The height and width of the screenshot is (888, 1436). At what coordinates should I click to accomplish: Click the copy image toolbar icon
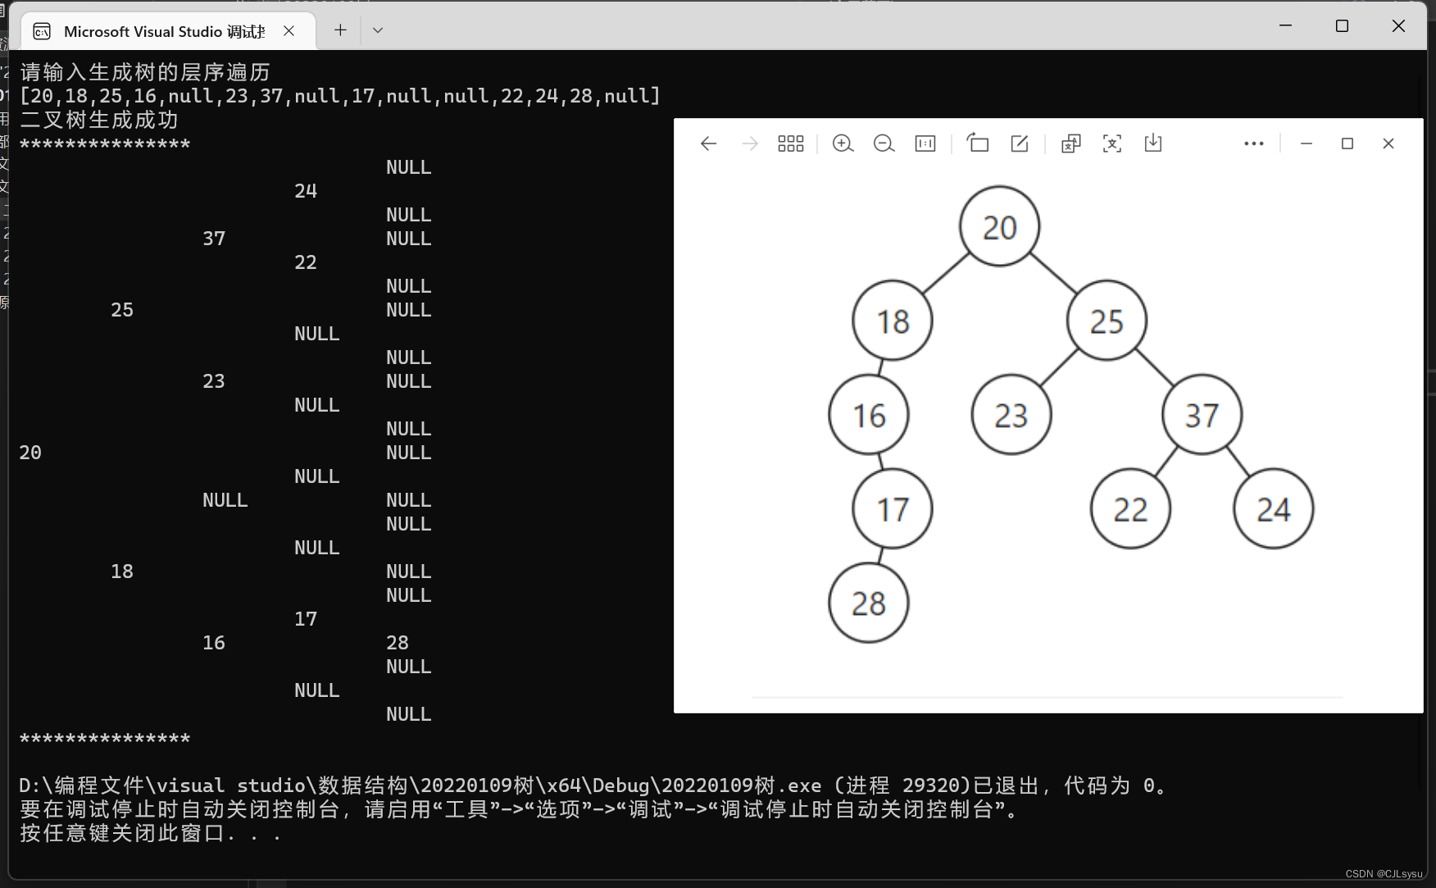pos(1070,143)
